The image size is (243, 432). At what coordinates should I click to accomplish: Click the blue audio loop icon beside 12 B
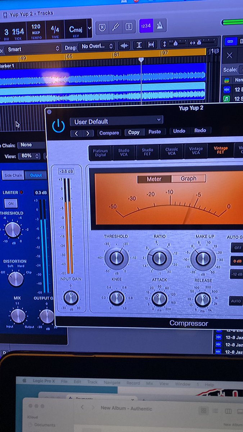227,89
